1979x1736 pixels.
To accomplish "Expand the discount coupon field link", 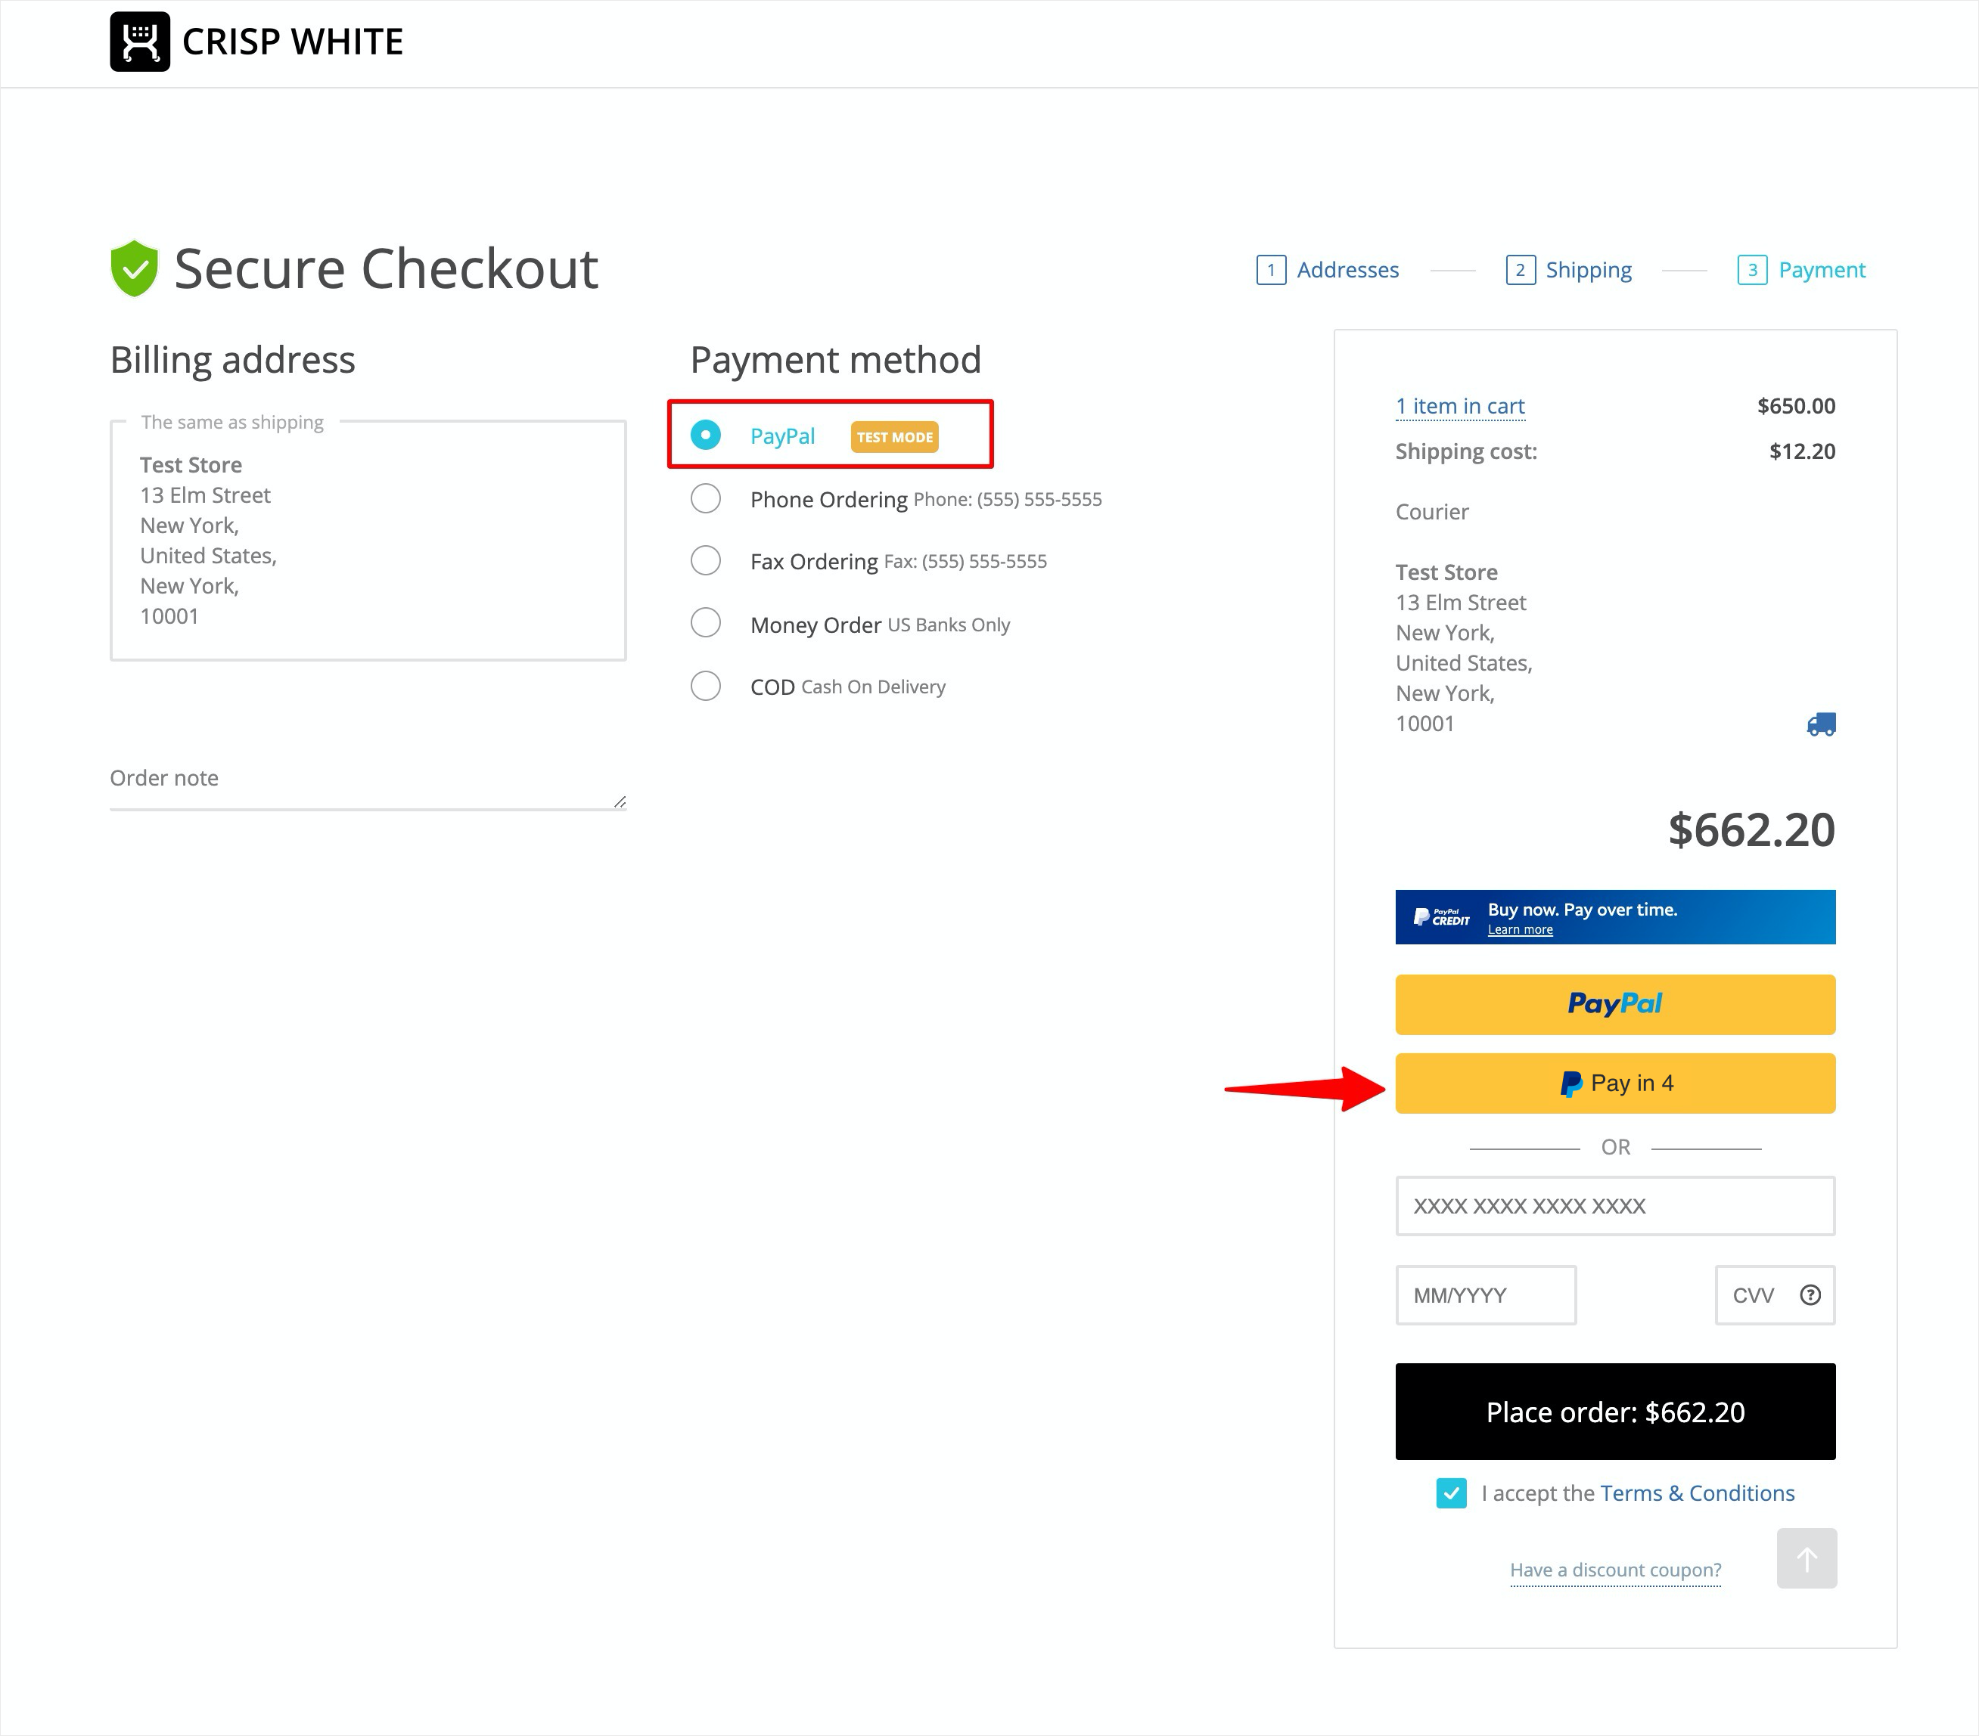I will pyautogui.click(x=1615, y=1570).
